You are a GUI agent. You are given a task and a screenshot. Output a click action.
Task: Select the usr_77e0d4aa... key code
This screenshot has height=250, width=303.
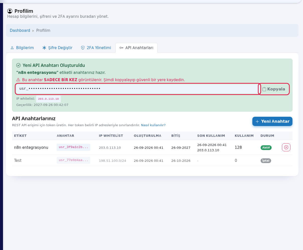click(x=73, y=160)
